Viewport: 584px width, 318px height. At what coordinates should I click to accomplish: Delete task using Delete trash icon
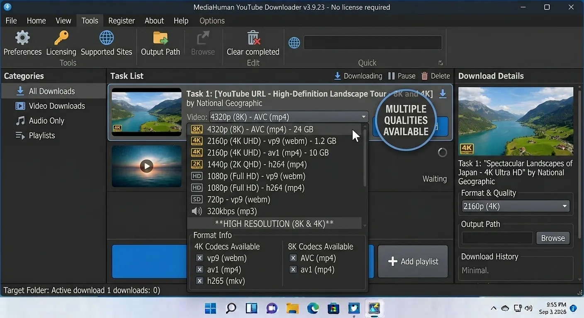[424, 76]
